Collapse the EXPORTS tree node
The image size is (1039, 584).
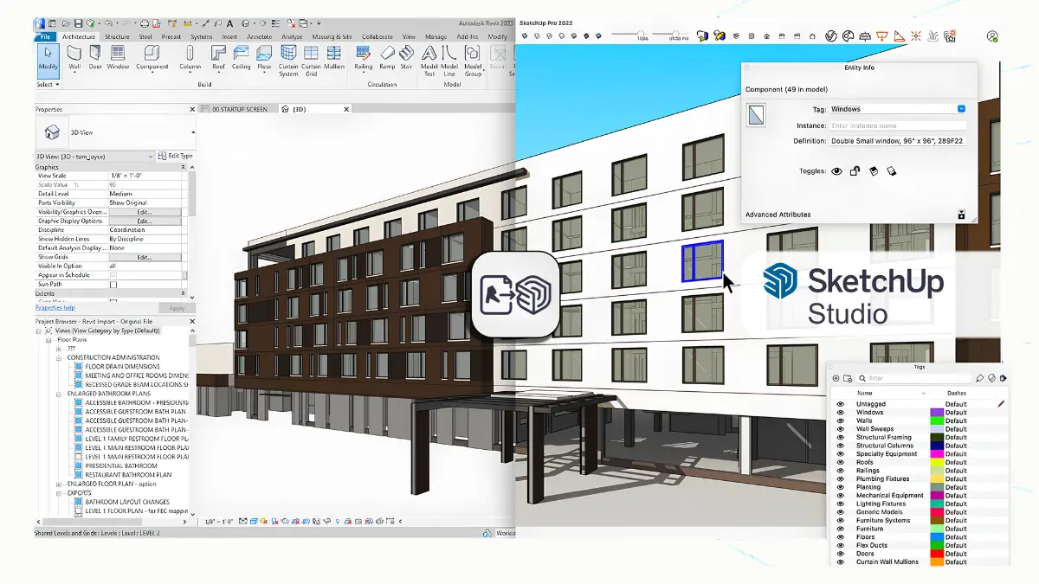pos(60,493)
